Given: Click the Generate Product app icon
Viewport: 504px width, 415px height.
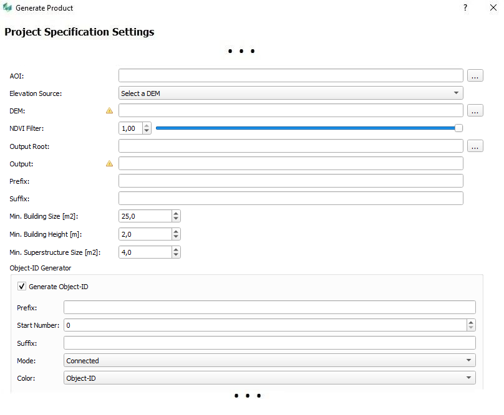Looking at the screenshot, I should click(x=7, y=8).
